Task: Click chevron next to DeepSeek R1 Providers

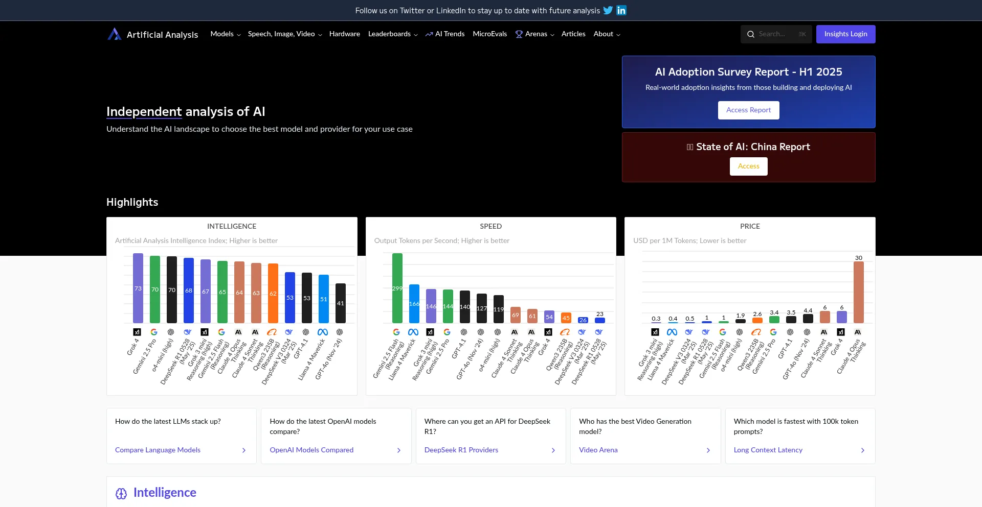Action: point(553,450)
